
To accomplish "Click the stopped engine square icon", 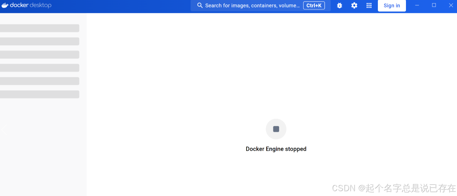I will coord(276,129).
